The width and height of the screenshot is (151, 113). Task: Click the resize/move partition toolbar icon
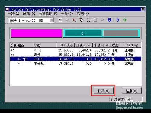click(60, 20)
